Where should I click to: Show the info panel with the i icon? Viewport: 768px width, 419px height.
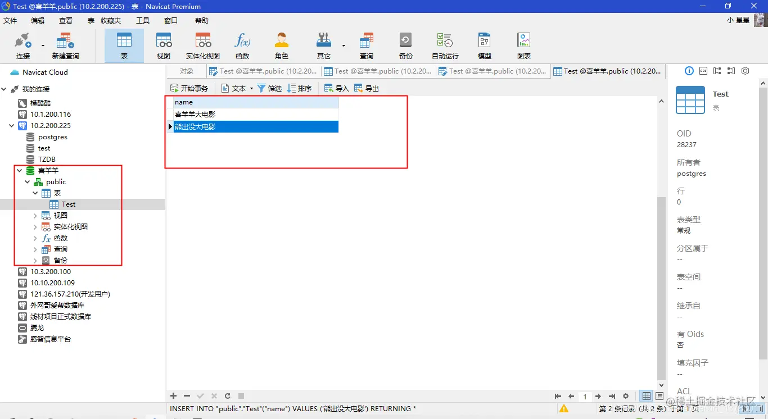point(689,71)
